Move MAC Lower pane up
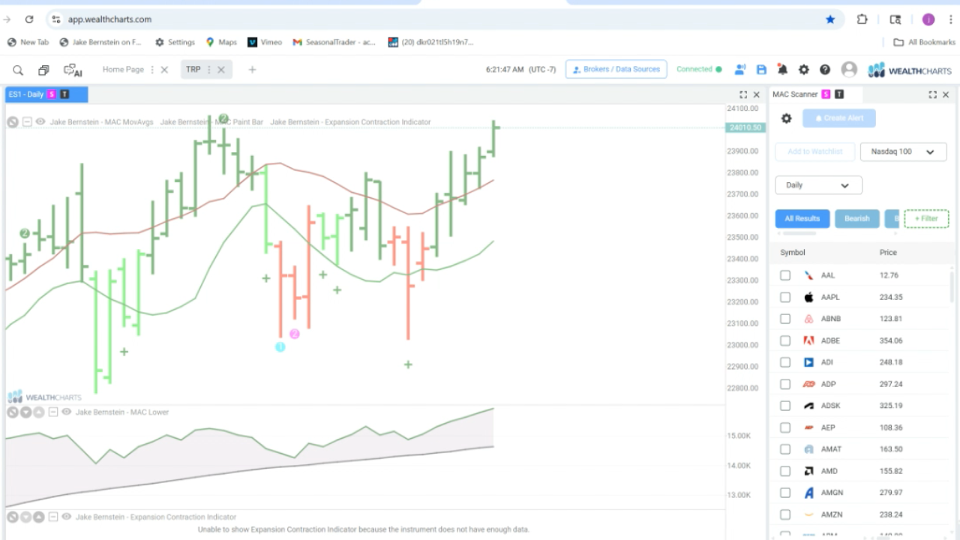Screen dimensions: 960x540 pos(38,412)
